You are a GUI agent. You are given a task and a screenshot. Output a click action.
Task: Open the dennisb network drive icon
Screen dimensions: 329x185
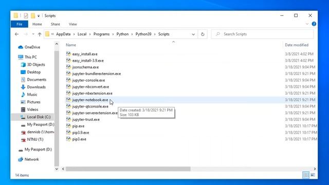coord(23,132)
